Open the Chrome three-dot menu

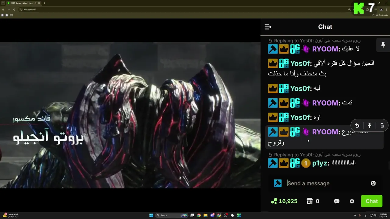coord(387,9)
